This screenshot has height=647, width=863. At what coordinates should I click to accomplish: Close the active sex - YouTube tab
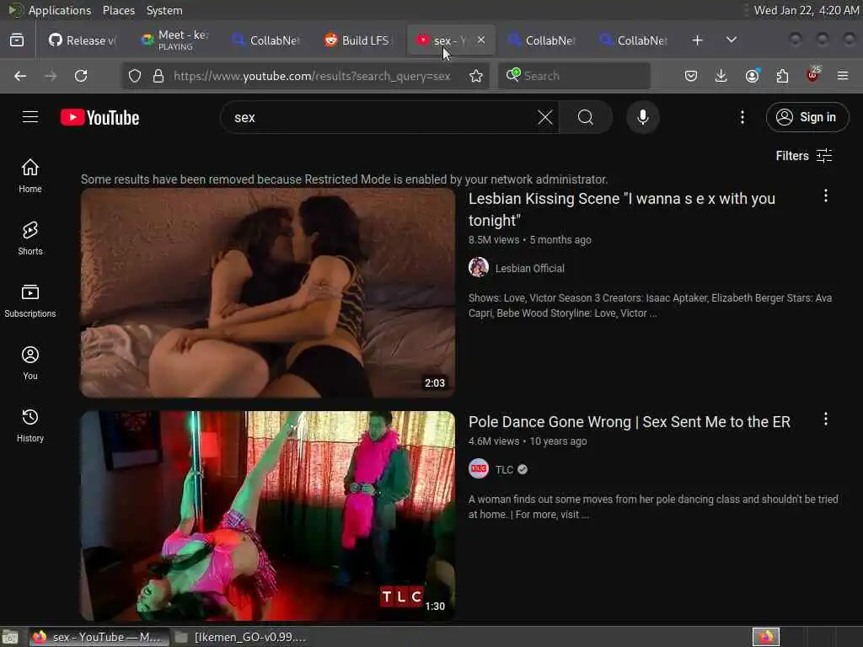[481, 40]
